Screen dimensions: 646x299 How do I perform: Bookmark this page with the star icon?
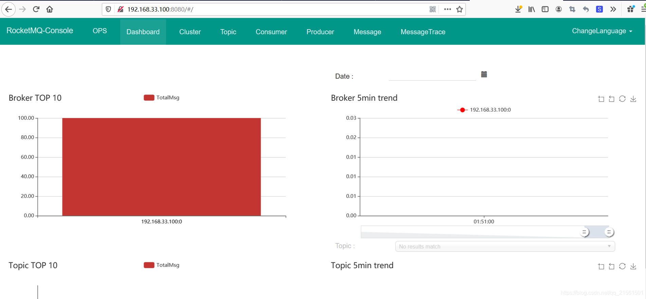(x=460, y=9)
